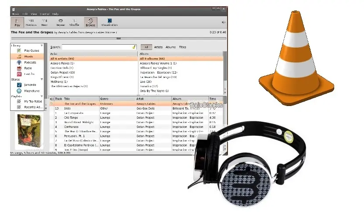Collapse the Library section
The image size is (364, 219).
pos(42,46)
